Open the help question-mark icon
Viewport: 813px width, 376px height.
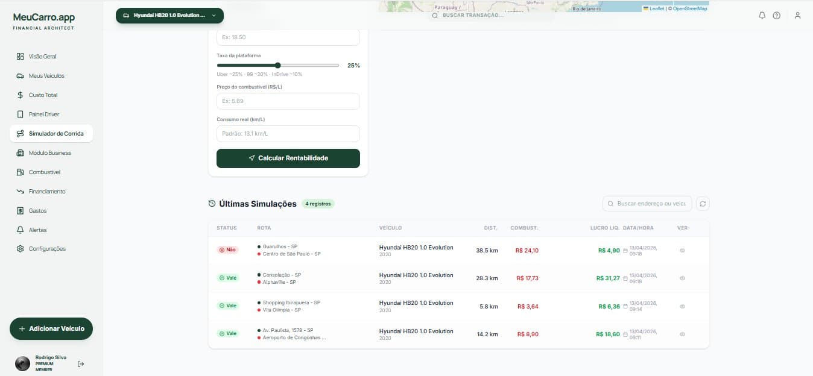[777, 16]
